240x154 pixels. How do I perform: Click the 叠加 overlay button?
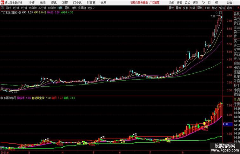click(x=178, y=8)
